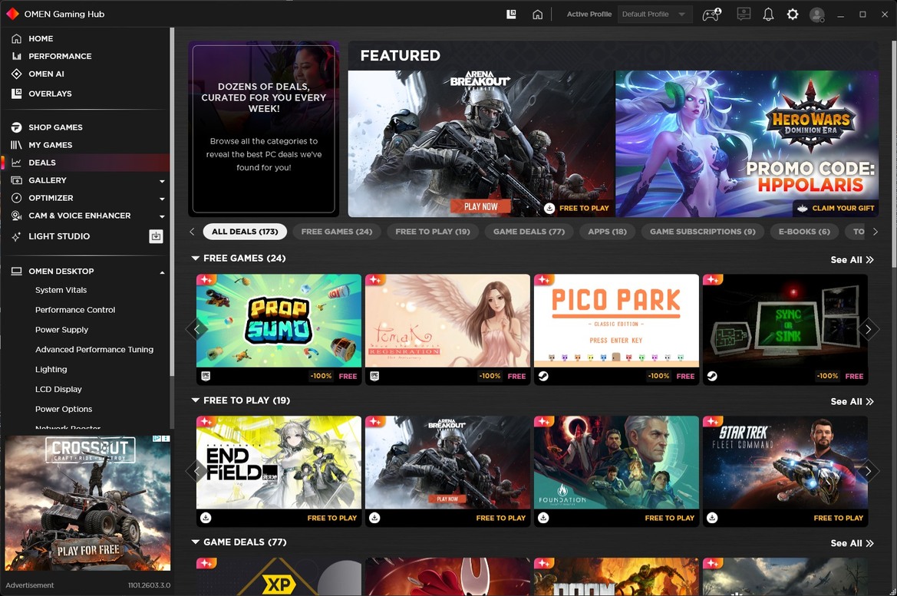The height and width of the screenshot is (596, 897).
Task: Open Power Options
Action: pos(64,409)
